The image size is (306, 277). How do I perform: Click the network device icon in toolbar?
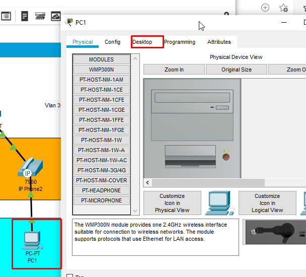click(x=40, y=16)
